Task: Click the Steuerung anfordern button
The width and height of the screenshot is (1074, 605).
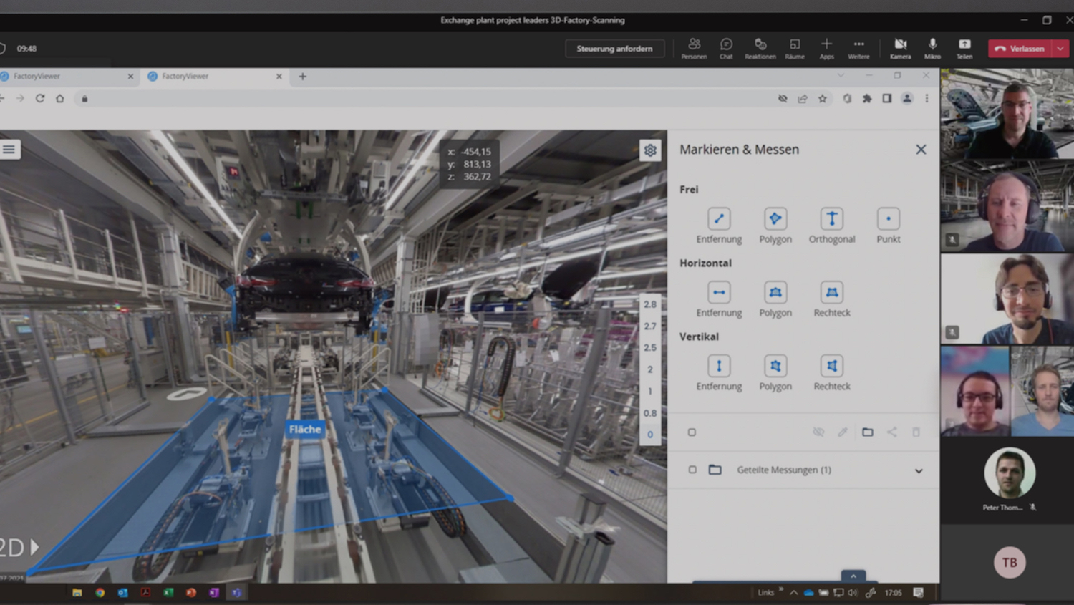Action: (614, 49)
